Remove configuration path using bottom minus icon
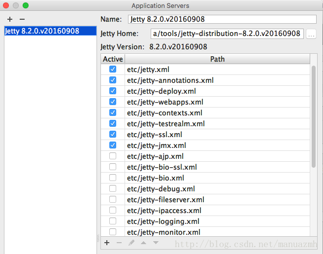Image resolution: width=323 pixels, height=254 pixels. coord(119,243)
